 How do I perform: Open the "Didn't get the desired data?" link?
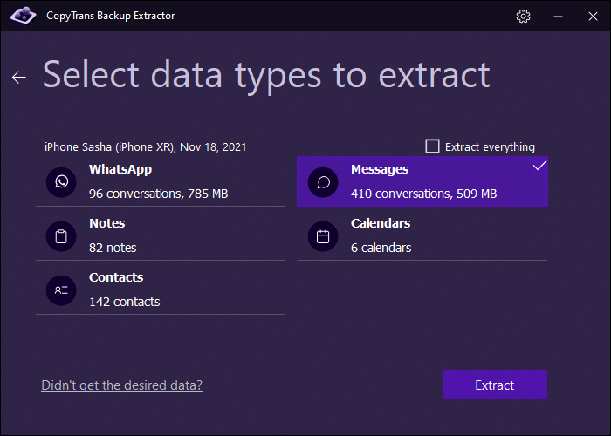pos(121,385)
